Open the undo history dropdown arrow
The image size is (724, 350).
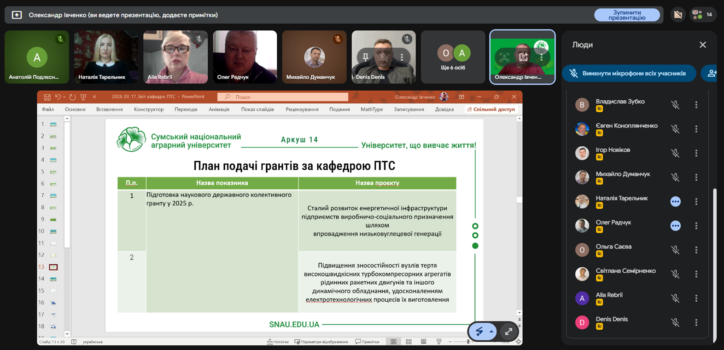(64, 97)
